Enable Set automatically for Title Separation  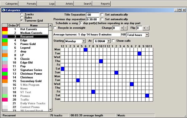[102, 15]
